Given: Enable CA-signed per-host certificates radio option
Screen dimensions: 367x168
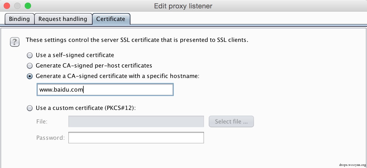Looking at the screenshot, I should 30,66.
